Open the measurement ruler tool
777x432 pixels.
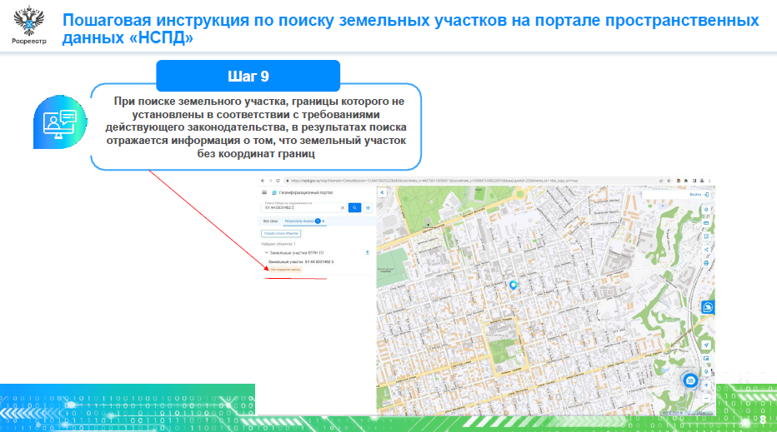tap(706, 223)
